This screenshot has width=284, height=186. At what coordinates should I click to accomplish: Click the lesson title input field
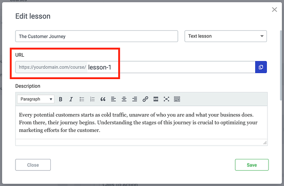click(x=97, y=36)
